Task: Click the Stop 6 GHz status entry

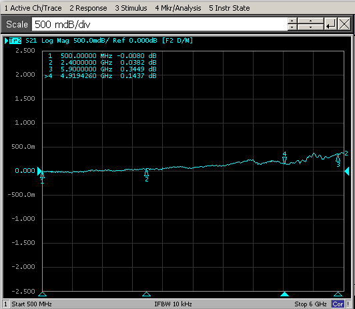Action: click(x=310, y=304)
